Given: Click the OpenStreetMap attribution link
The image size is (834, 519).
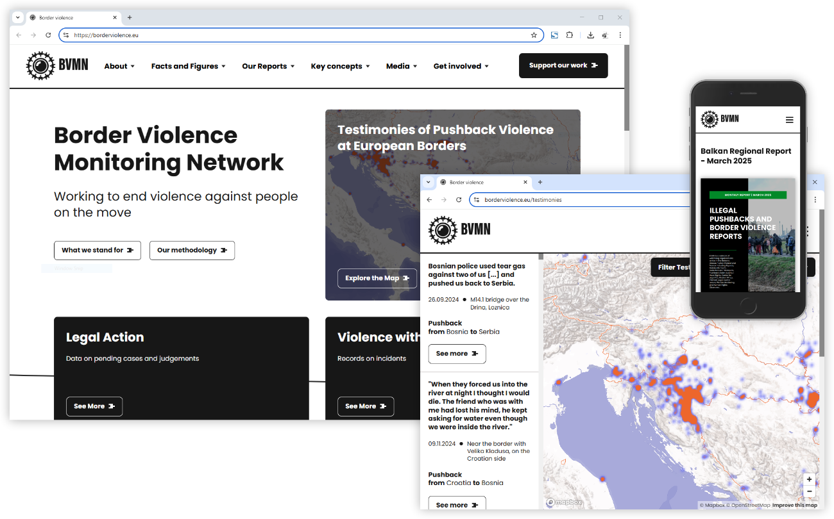Looking at the screenshot, I should (748, 506).
